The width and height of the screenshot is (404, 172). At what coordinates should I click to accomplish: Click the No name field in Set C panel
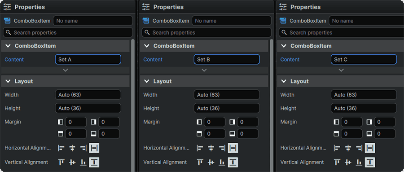tap(366, 21)
